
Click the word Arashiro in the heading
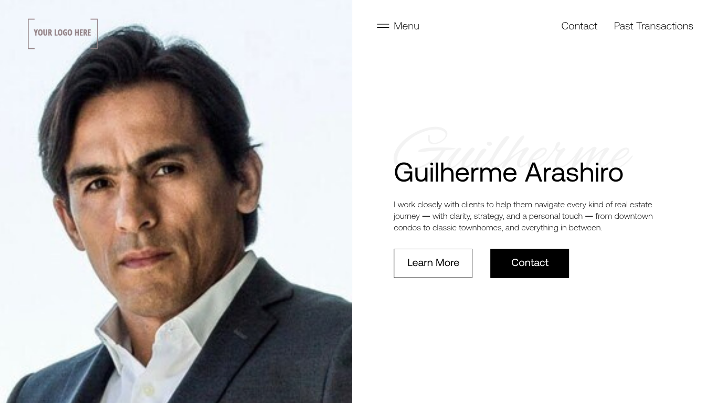(x=574, y=173)
